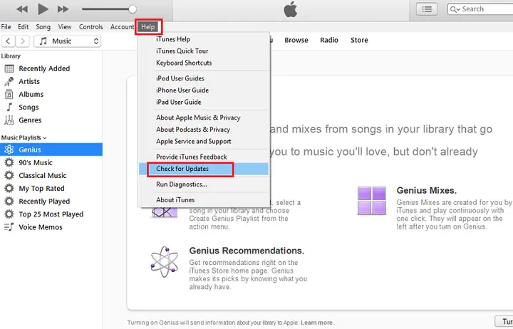Click the Learn more link

(x=316, y=323)
